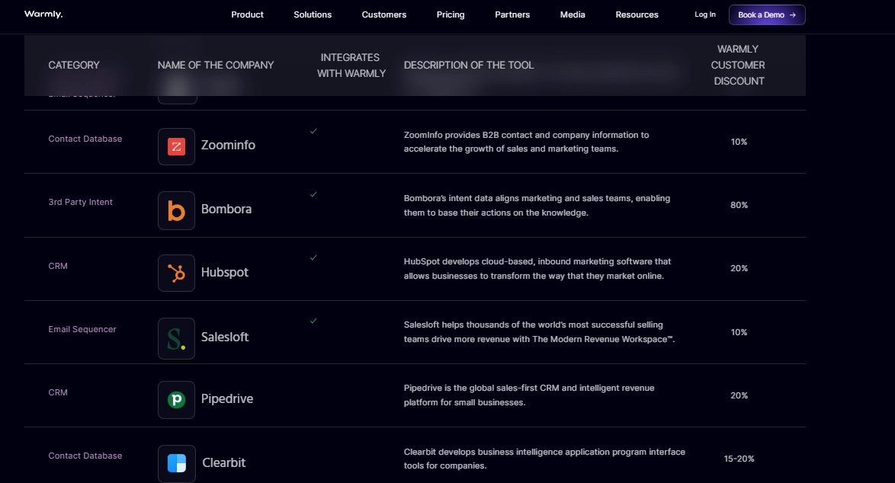Click the Bombora logo icon
This screenshot has height=483, width=895.
click(x=176, y=210)
